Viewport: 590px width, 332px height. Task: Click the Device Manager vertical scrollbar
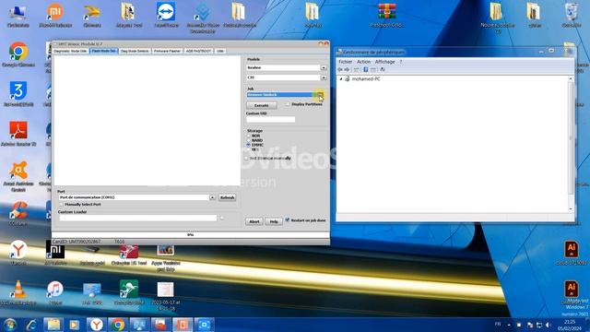[x=571, y=144]
